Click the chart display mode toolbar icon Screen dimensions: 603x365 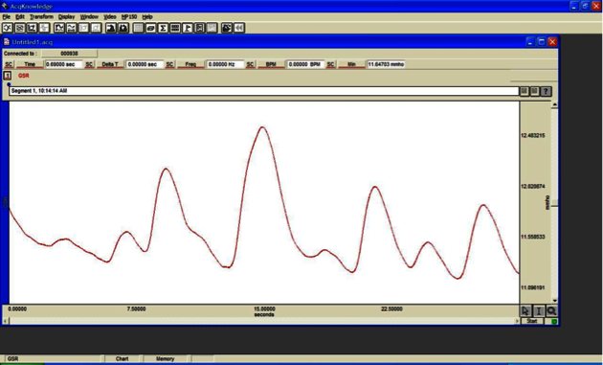[x=59, y=28]
